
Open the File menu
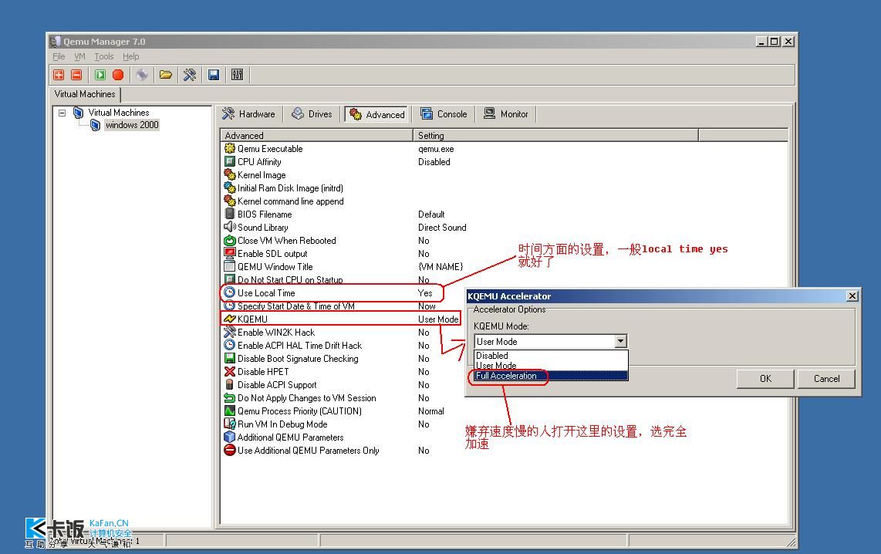coord(59,56)
